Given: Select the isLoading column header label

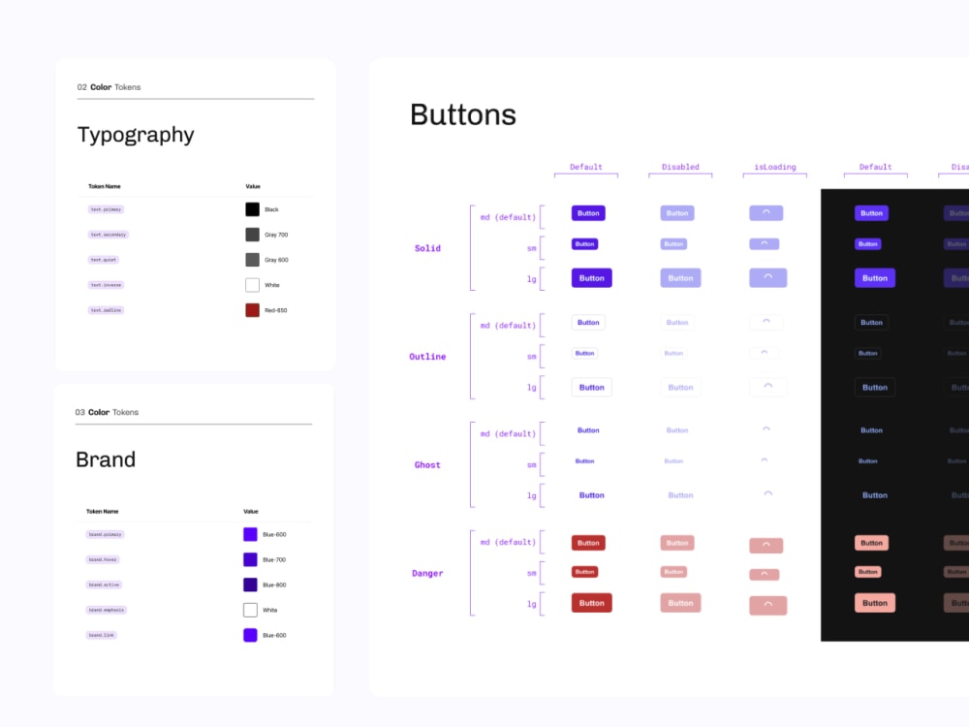Looking at the screenshot, I should 774,166.
